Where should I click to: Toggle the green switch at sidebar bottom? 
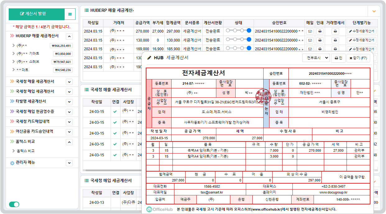(14, 204)
